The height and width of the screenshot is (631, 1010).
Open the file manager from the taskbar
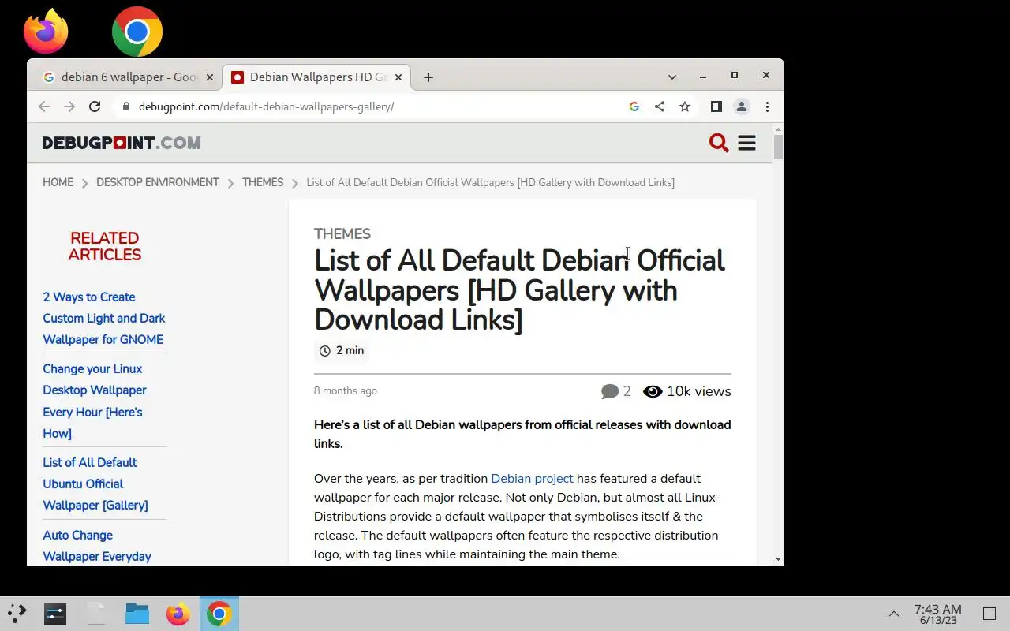[x=137, y=614]
